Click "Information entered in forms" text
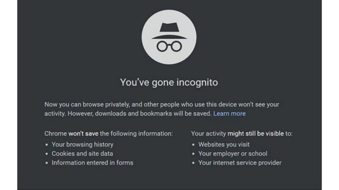339x190 pixels. 92,163
